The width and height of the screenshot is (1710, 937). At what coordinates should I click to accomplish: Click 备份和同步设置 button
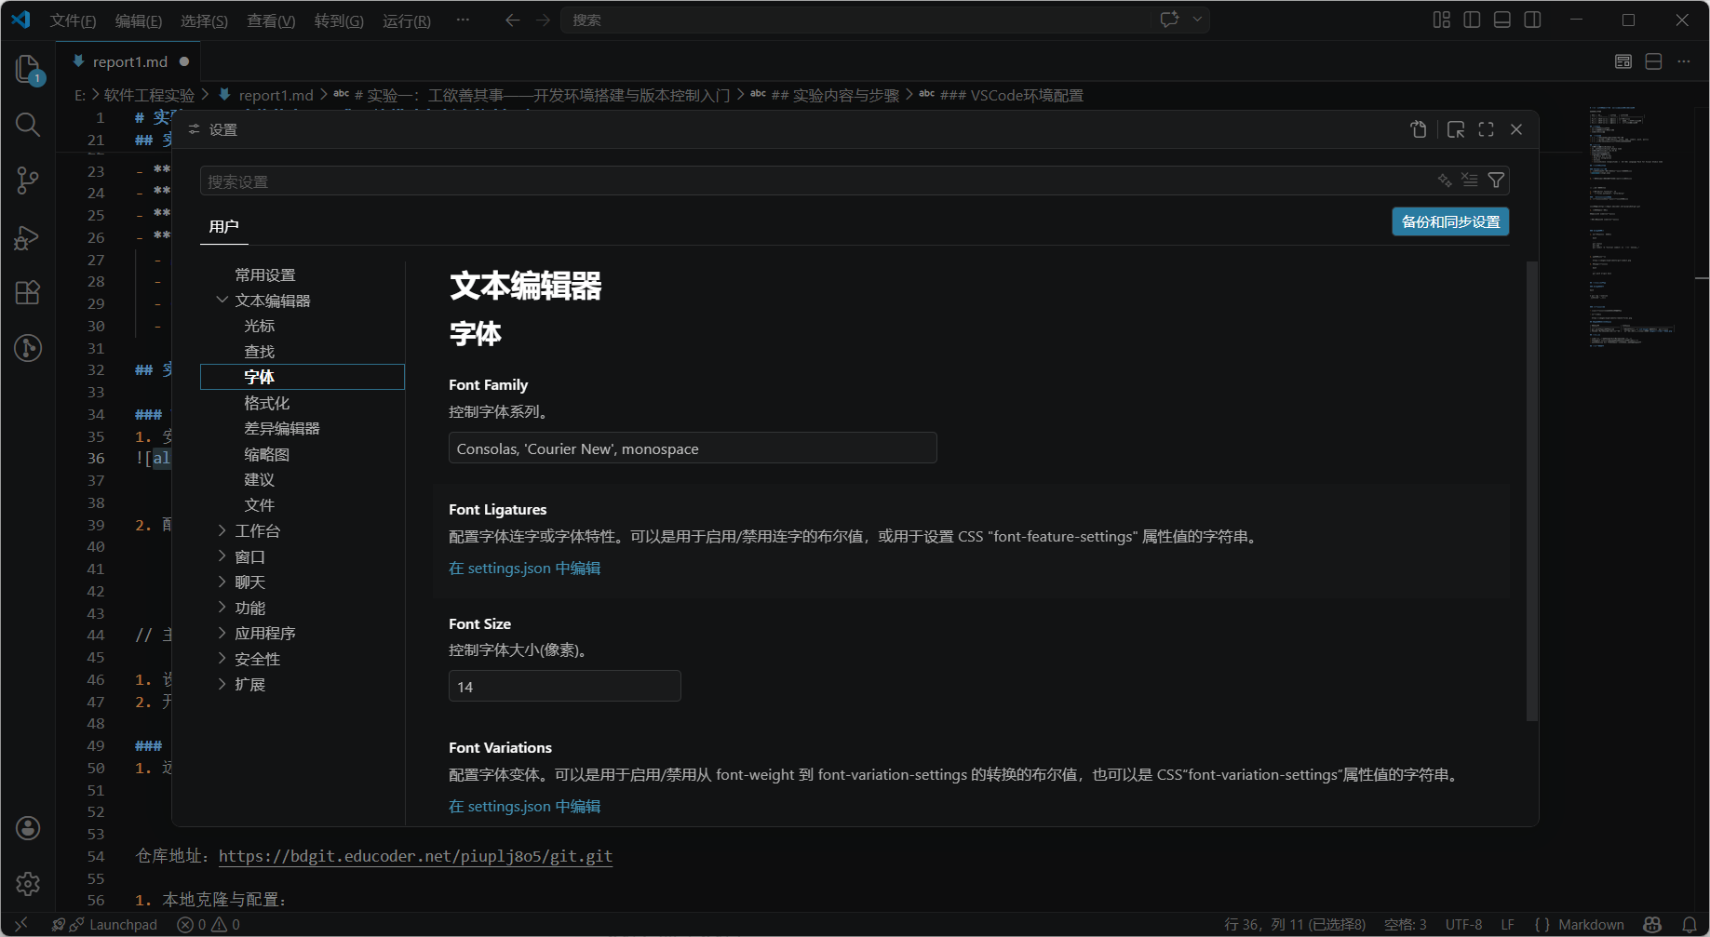click(x=1450, y=221)
